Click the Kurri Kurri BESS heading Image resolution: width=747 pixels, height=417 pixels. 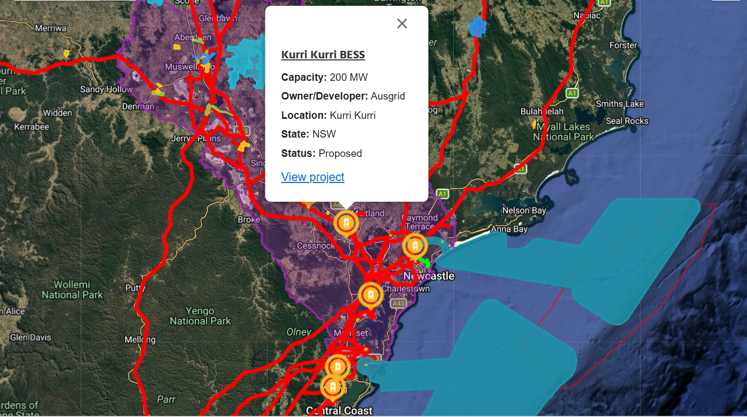coord(323,54)
